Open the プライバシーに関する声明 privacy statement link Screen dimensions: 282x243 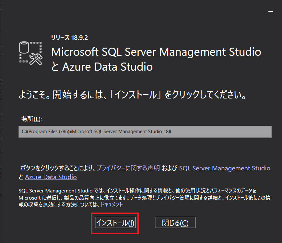point(128,168)
